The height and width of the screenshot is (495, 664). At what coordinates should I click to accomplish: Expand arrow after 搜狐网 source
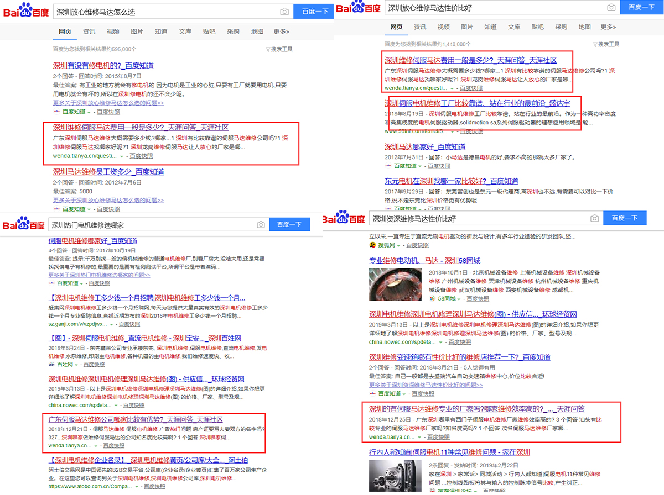click(x=399, y=245)
